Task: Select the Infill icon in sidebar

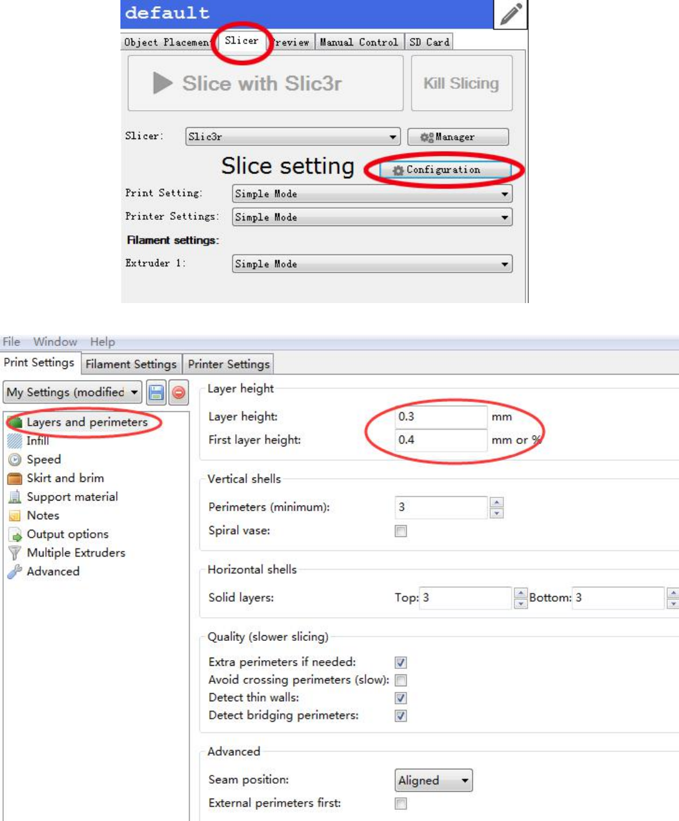Action: click(x=15, y=441)
